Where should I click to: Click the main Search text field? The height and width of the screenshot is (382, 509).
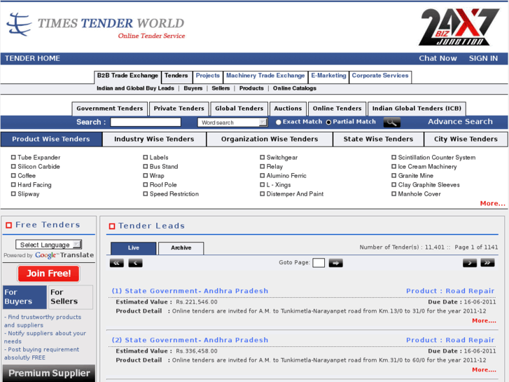(x=146, y=122)
